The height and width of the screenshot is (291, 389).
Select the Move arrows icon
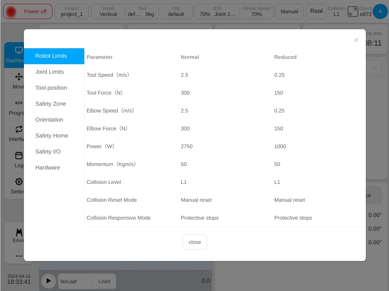[x=19, y=77]
